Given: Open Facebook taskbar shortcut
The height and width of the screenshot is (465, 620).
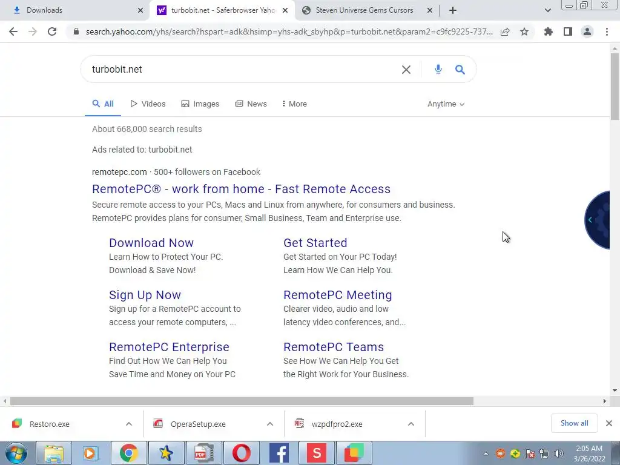Looking at the screenshot, I should click(x=279, y=453).
